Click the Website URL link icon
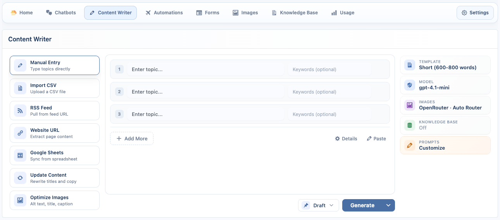 pos(20,133)
